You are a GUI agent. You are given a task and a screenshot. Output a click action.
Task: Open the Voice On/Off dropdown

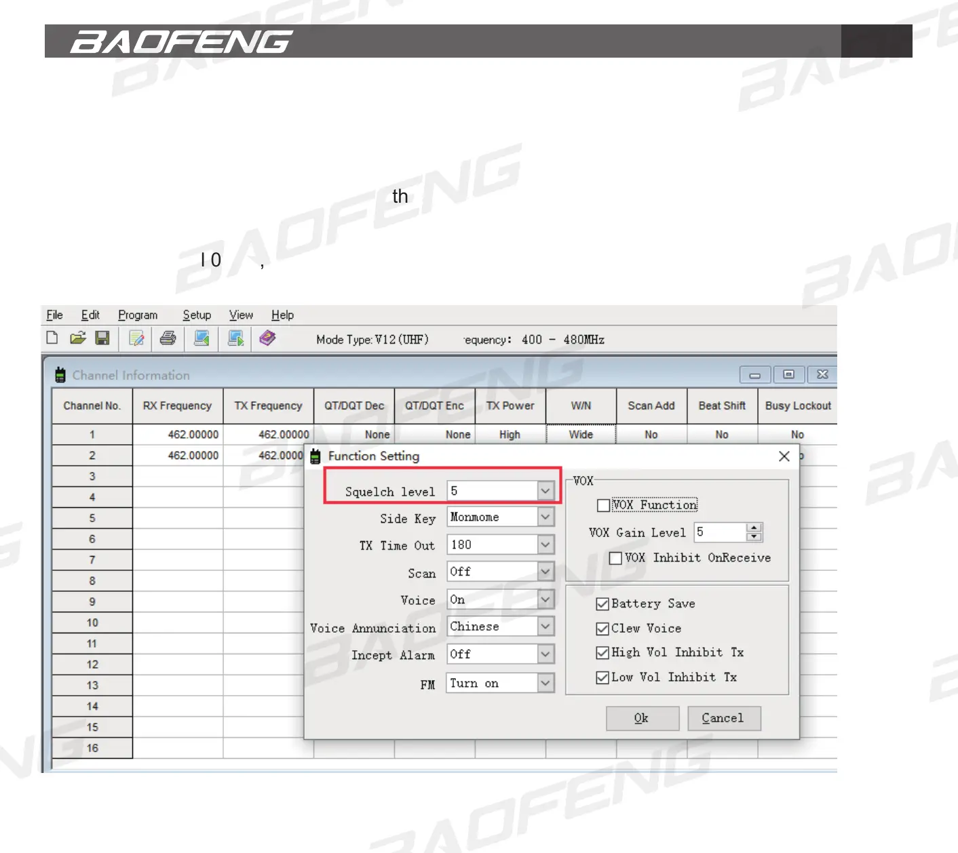tap(545, 599)
